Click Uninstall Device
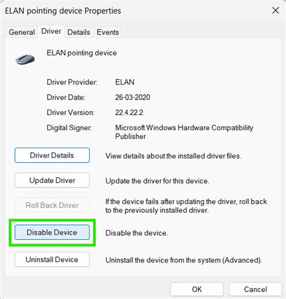Screen dimensions: 286x299 52,259
